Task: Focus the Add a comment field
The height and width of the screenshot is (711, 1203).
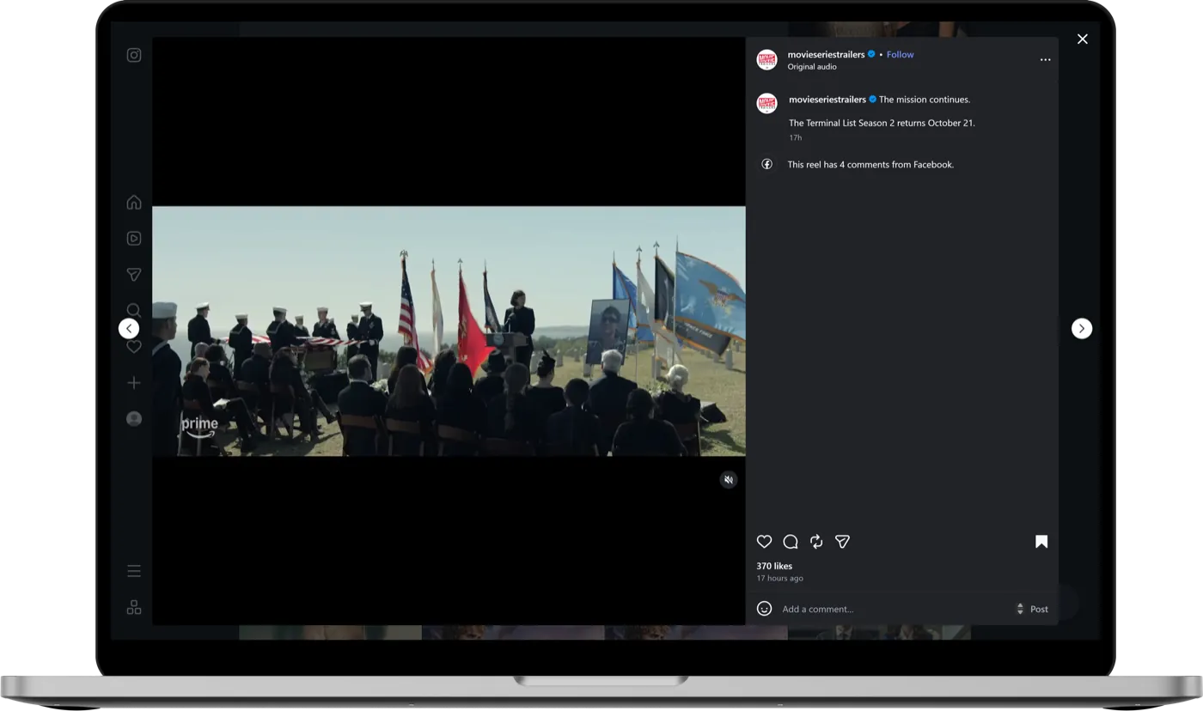Action: click(894, 609)
